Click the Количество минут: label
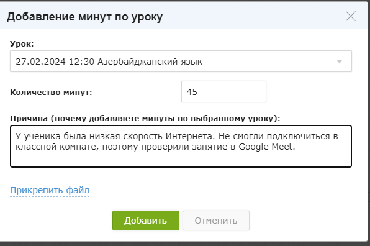The height and width of the screenshot is (246, 370). tap(51, 92)
